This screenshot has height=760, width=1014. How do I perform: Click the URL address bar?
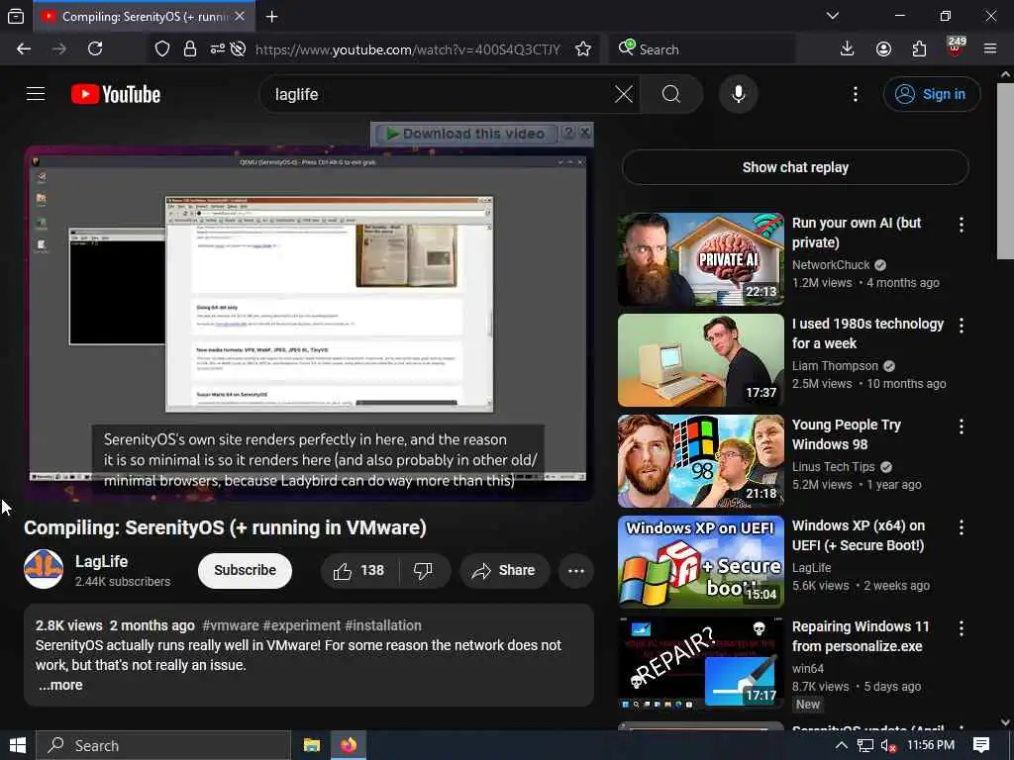click(407, 49)
